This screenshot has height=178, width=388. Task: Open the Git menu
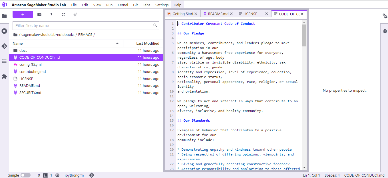click(136, 5)
